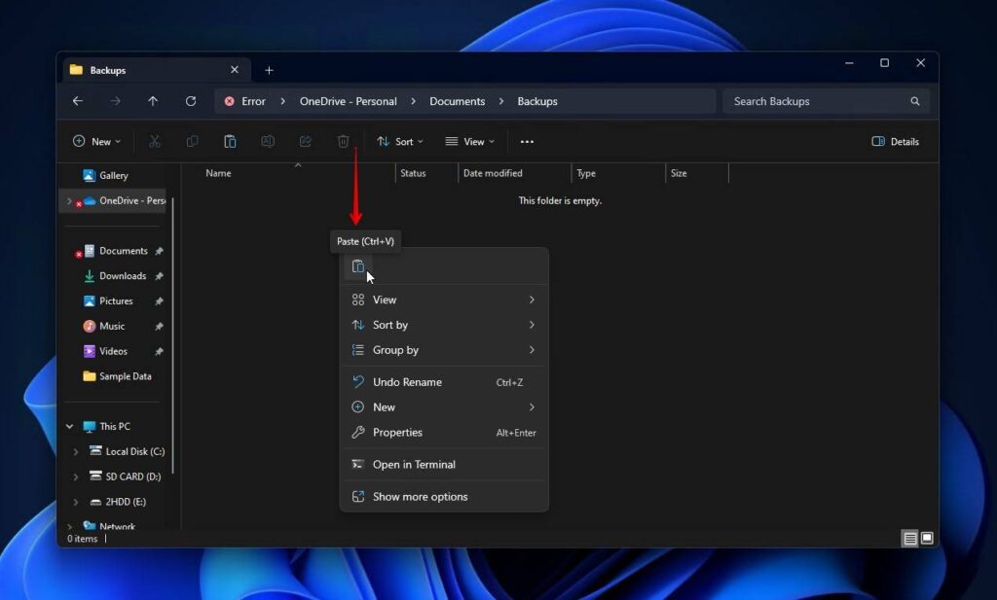Open the New dropdown menu
Screen dimensions: 997x600
[x=96, y=141]
